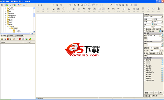Expand the hybak folder node
Viewport: 164px width, 100px height.
click(6, 21)
